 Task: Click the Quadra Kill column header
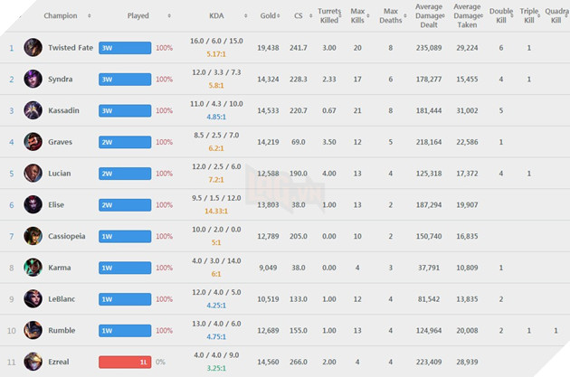coord(556,15)
